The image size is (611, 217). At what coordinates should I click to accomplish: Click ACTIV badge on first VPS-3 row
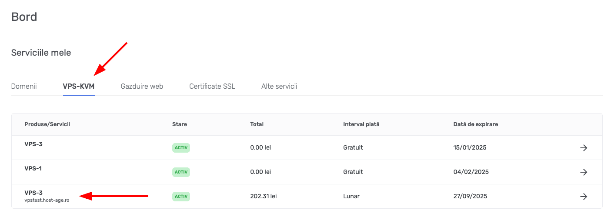[x=181, y=148]
